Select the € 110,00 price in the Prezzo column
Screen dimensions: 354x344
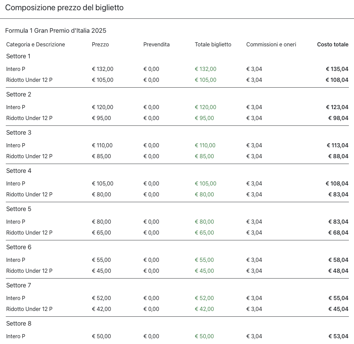coord(102,145)
